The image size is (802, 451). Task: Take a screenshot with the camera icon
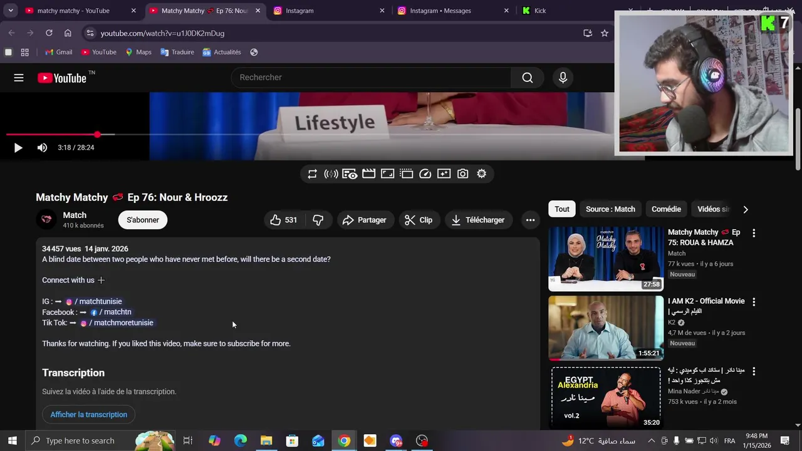(x=462, y=174)
